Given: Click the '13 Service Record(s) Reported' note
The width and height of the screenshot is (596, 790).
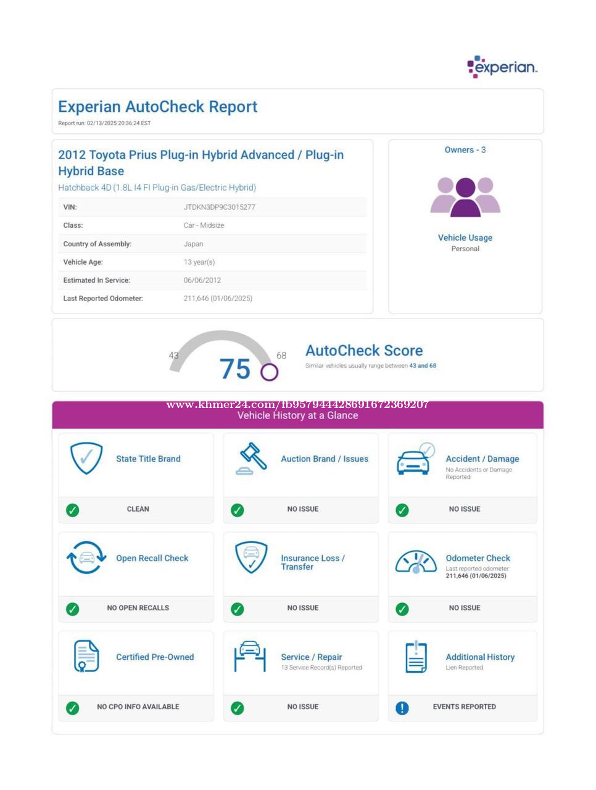Looking at the screenshot, I should (x=321, y=668).
